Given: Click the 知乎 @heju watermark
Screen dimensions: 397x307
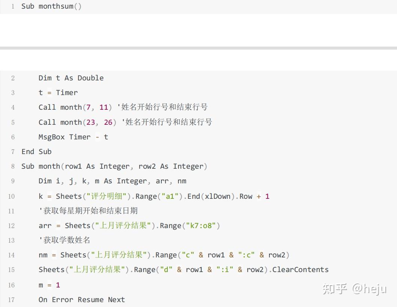Looking at the screenshot, I should point(354,289).
